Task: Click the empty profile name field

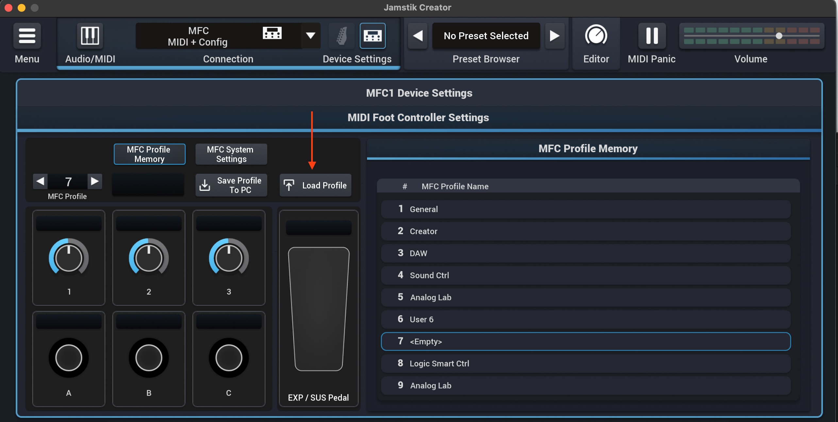Action: tap(148, 185)
